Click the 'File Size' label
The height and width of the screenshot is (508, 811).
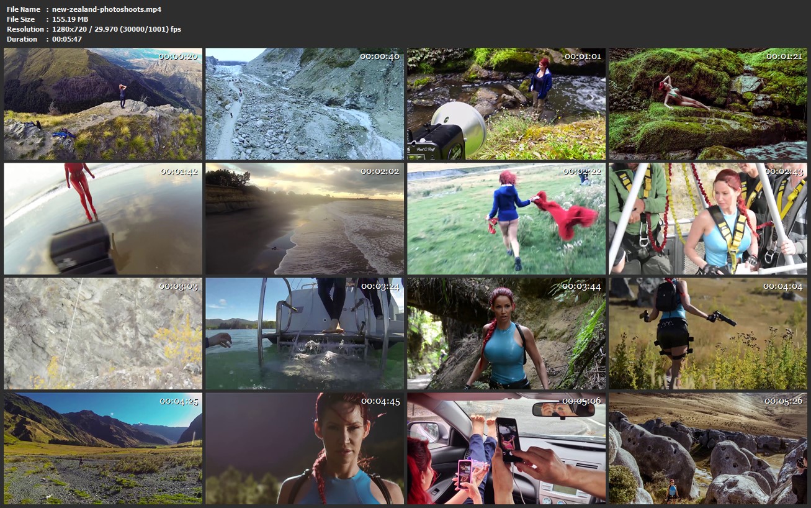coord(21,19)
